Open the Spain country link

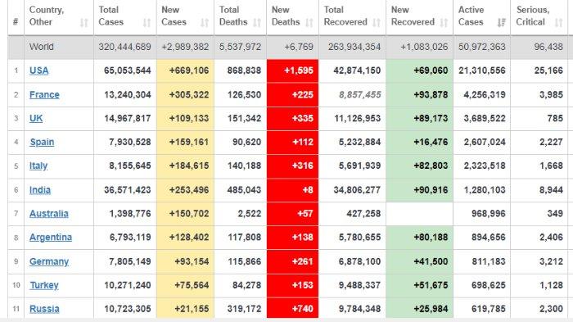[42, 142]
